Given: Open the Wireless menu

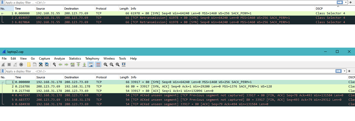Looking at the screenshot, I should 109,59.
